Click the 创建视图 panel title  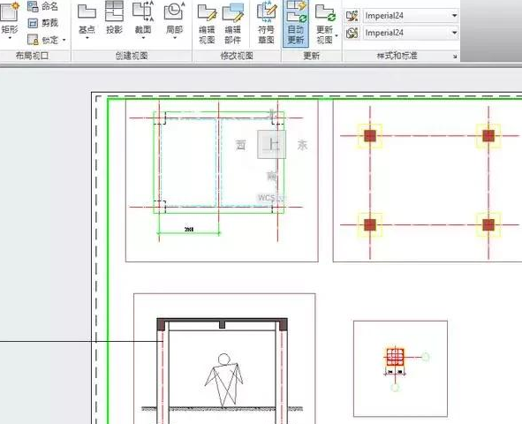(132, 56)
